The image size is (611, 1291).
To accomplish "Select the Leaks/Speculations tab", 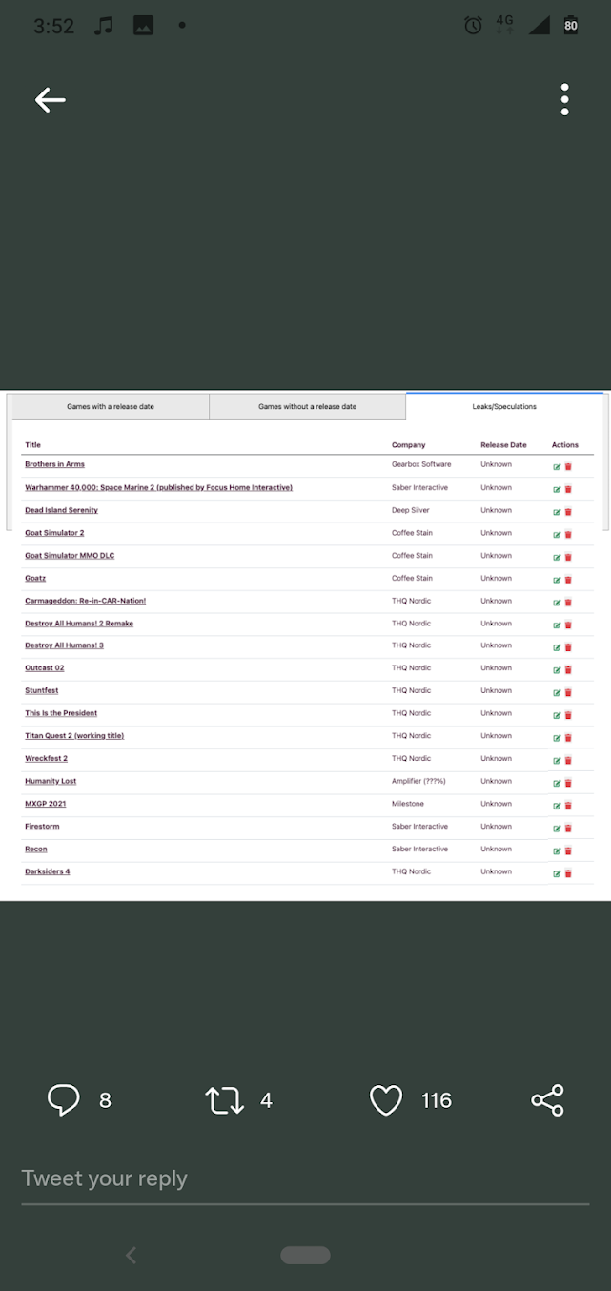I will click(504, 407).
